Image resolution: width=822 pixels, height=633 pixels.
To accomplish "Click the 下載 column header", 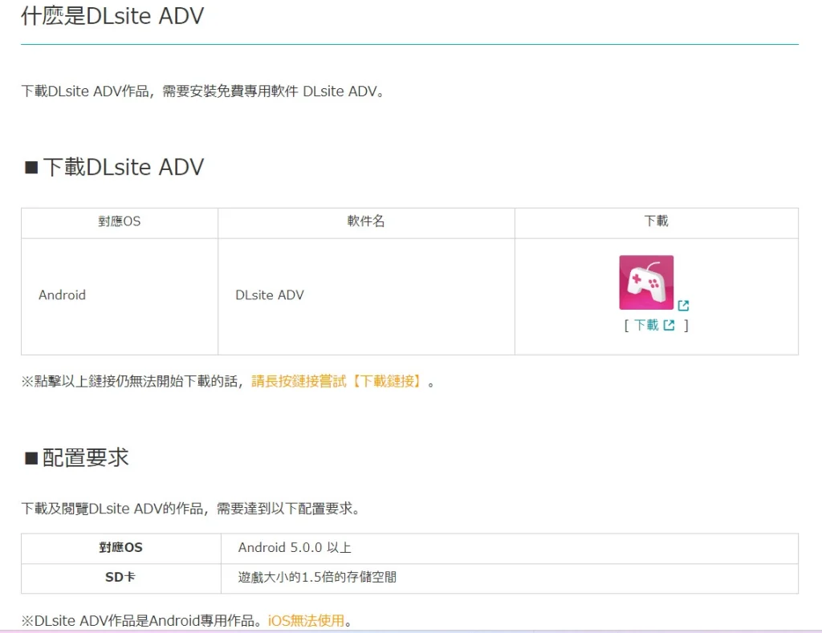I will tap(657, 221).
